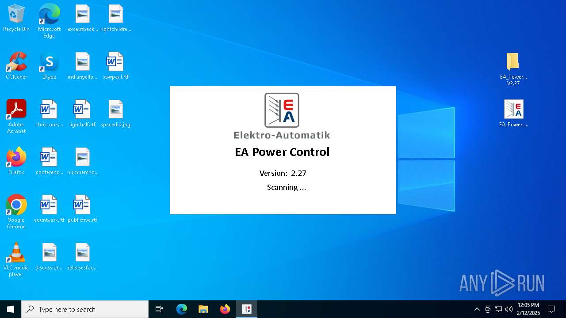566x318 pixels.
Task: Select the discussion image file
Action: point(49,257)
